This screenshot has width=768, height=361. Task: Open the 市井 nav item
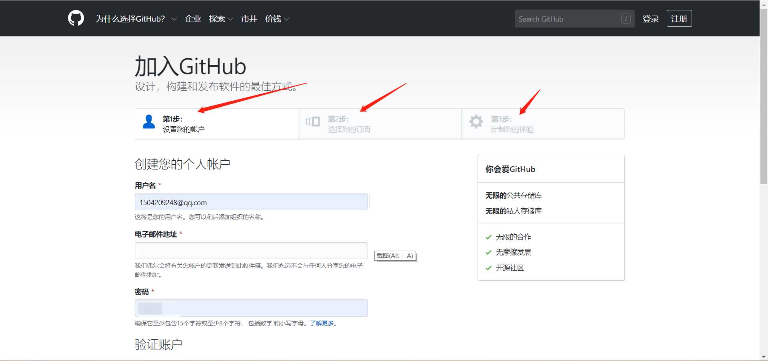coord(249,19)
